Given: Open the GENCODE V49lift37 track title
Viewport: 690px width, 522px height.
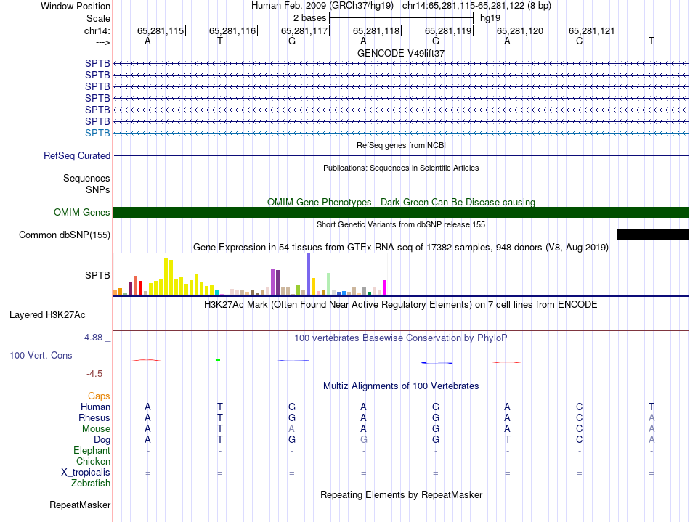Looking at the screenshot, I should (x=401, y=53).
